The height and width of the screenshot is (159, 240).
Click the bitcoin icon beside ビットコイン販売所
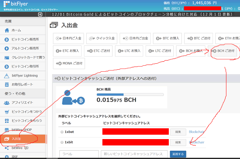pyautogui.click(x=6, y=39)
